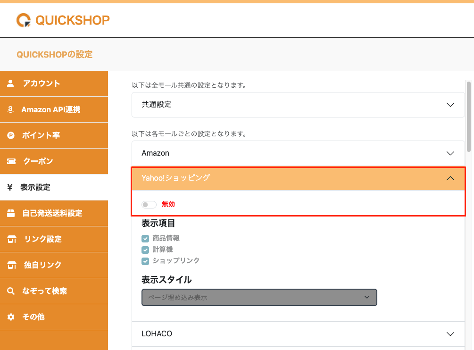
Task: Open the ページ埋め込み表示 style dropdown
Action: pos(259,297)
